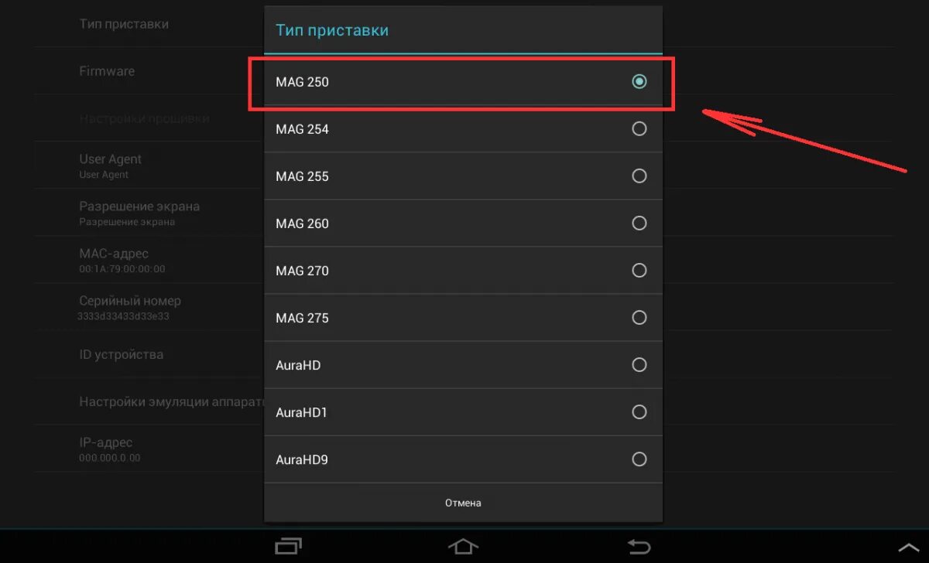The image size is (929, 563).
Task: Click the MAG 260 list label
Action: 302,223
